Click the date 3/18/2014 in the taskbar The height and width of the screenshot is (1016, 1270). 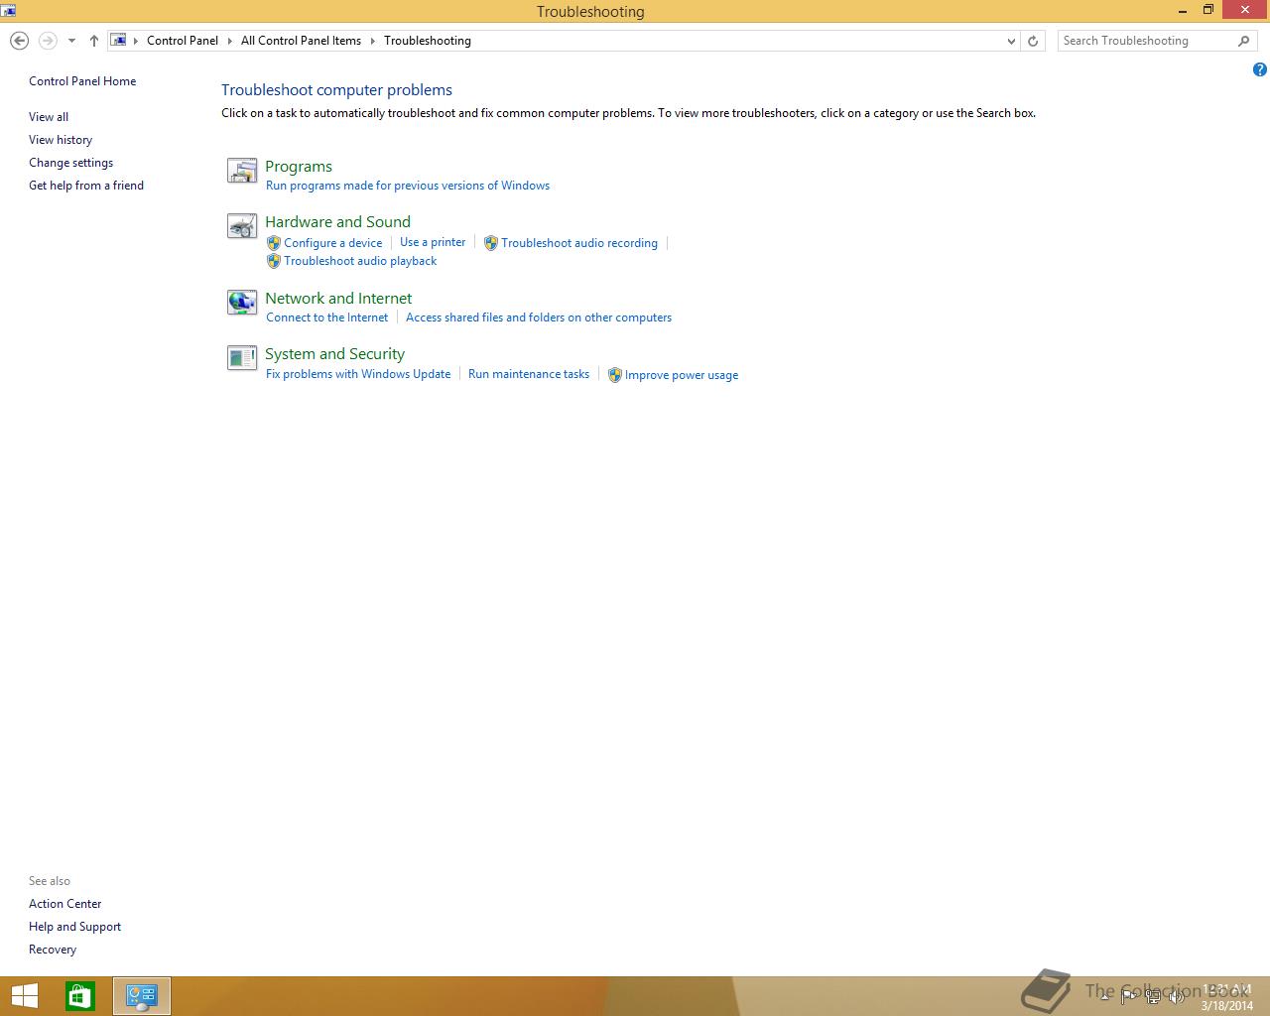1227,1005
